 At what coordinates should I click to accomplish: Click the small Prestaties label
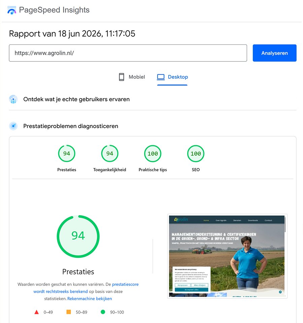point(67,170)
